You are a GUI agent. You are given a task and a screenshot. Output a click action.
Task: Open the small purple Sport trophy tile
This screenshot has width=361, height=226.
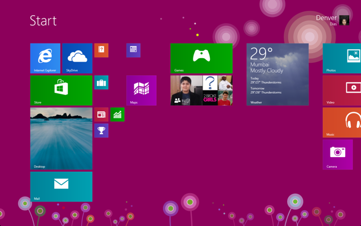(x=102, y=131)
